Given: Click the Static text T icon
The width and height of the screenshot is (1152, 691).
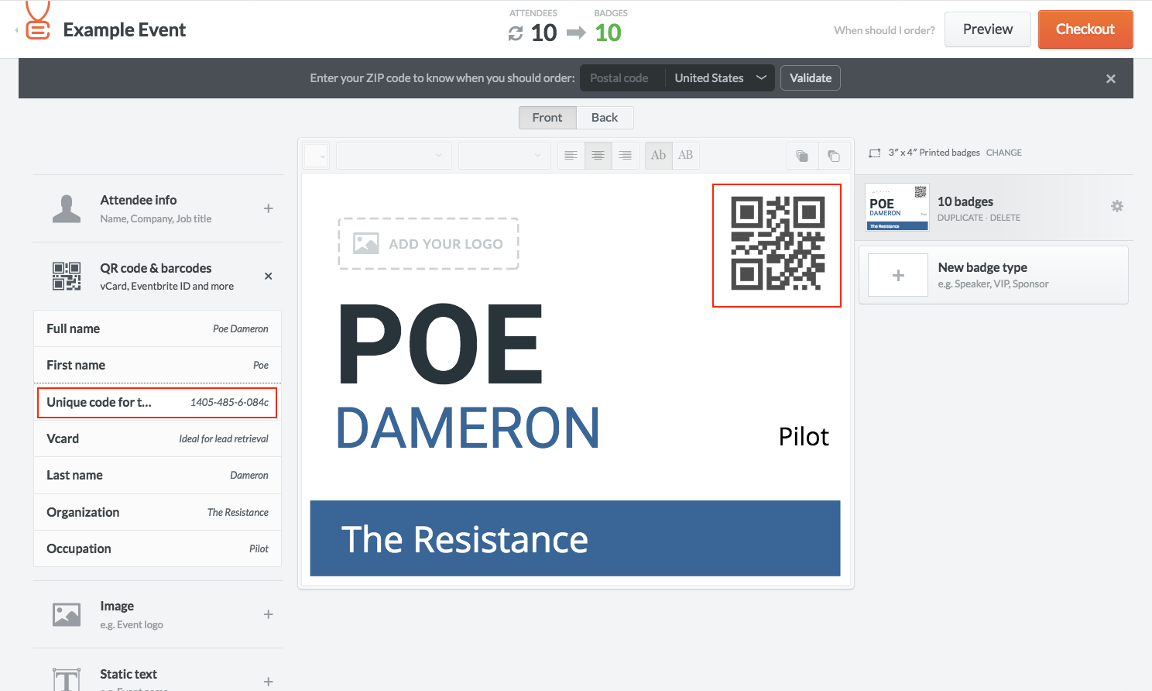Looking at the screenshot, I should pos(67,679).
